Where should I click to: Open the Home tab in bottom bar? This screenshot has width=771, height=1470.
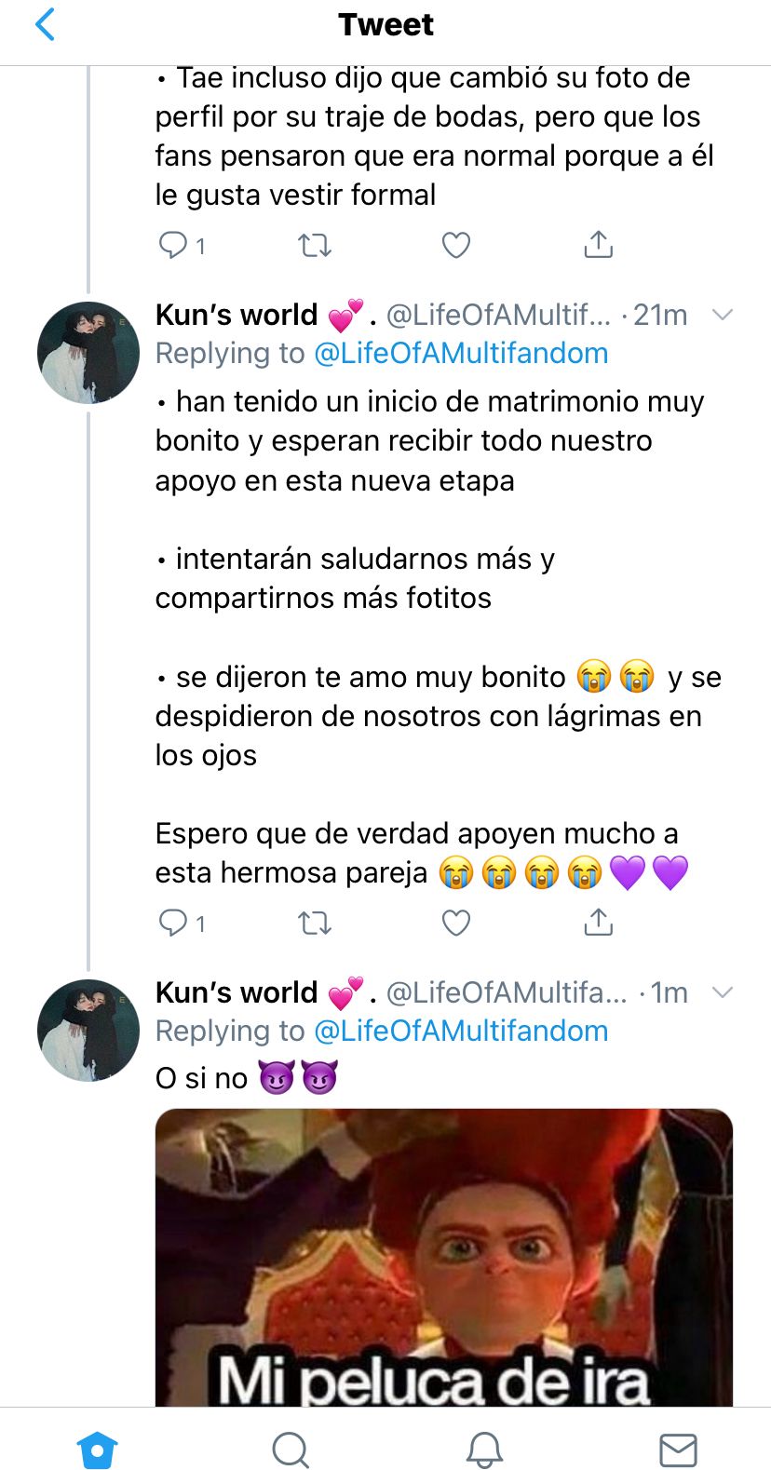coord(97,1449)
